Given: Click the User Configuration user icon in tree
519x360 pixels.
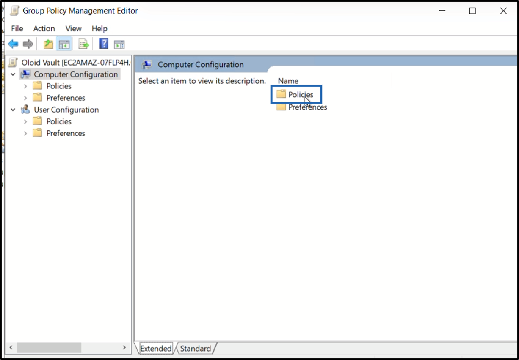Looking at the screenshot, I should pos(25,110).
